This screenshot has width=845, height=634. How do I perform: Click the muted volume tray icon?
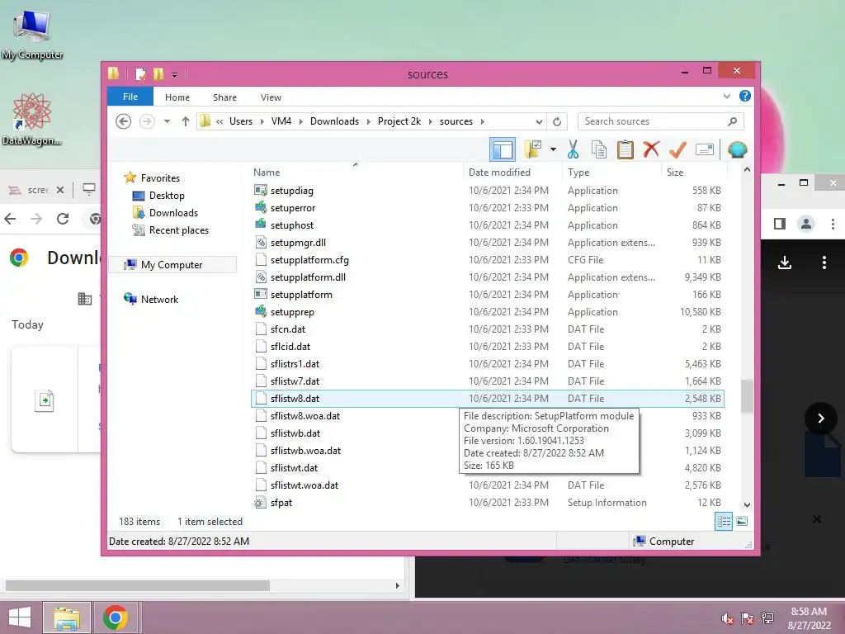pos(728,618)
